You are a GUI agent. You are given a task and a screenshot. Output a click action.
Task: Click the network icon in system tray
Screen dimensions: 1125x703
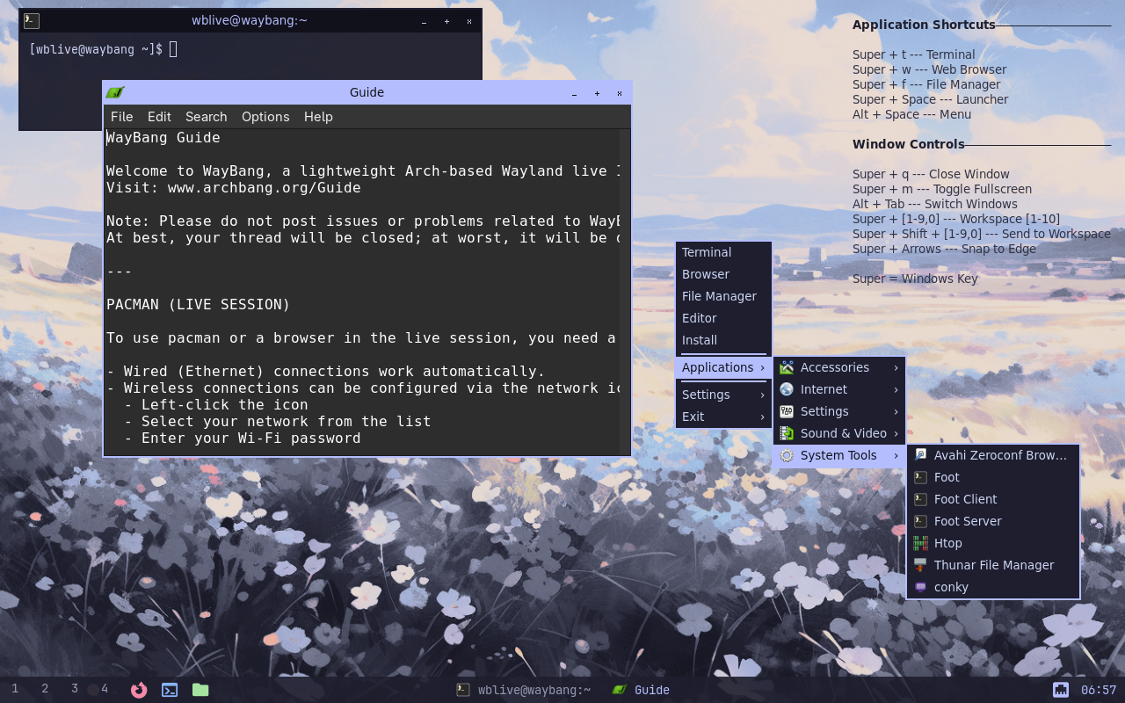1061,690
